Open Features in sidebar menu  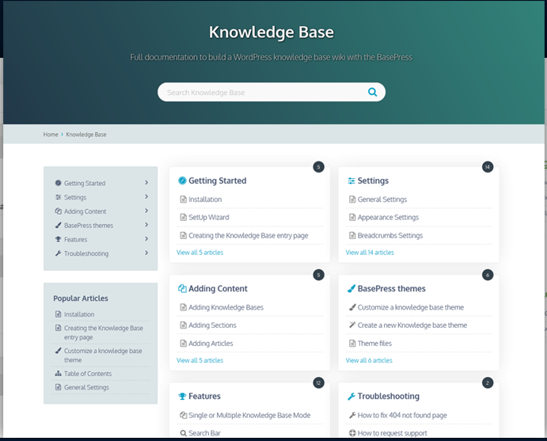76,239
